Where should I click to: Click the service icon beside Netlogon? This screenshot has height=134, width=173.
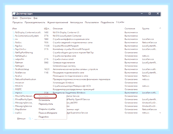13,66
